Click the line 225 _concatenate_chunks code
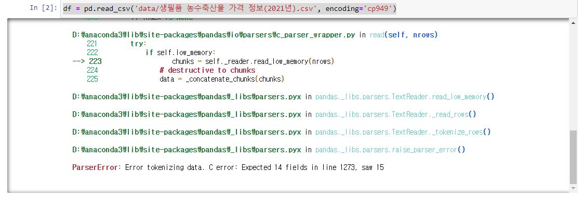Image resolution: width=585 pixels, height=197 pixels. pos(185,79)
